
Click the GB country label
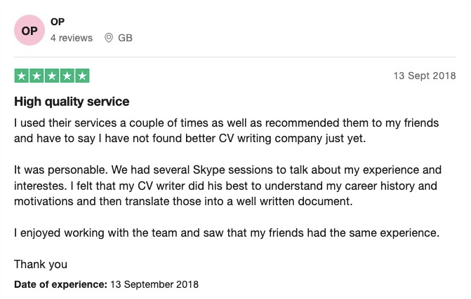pos(125,38)
